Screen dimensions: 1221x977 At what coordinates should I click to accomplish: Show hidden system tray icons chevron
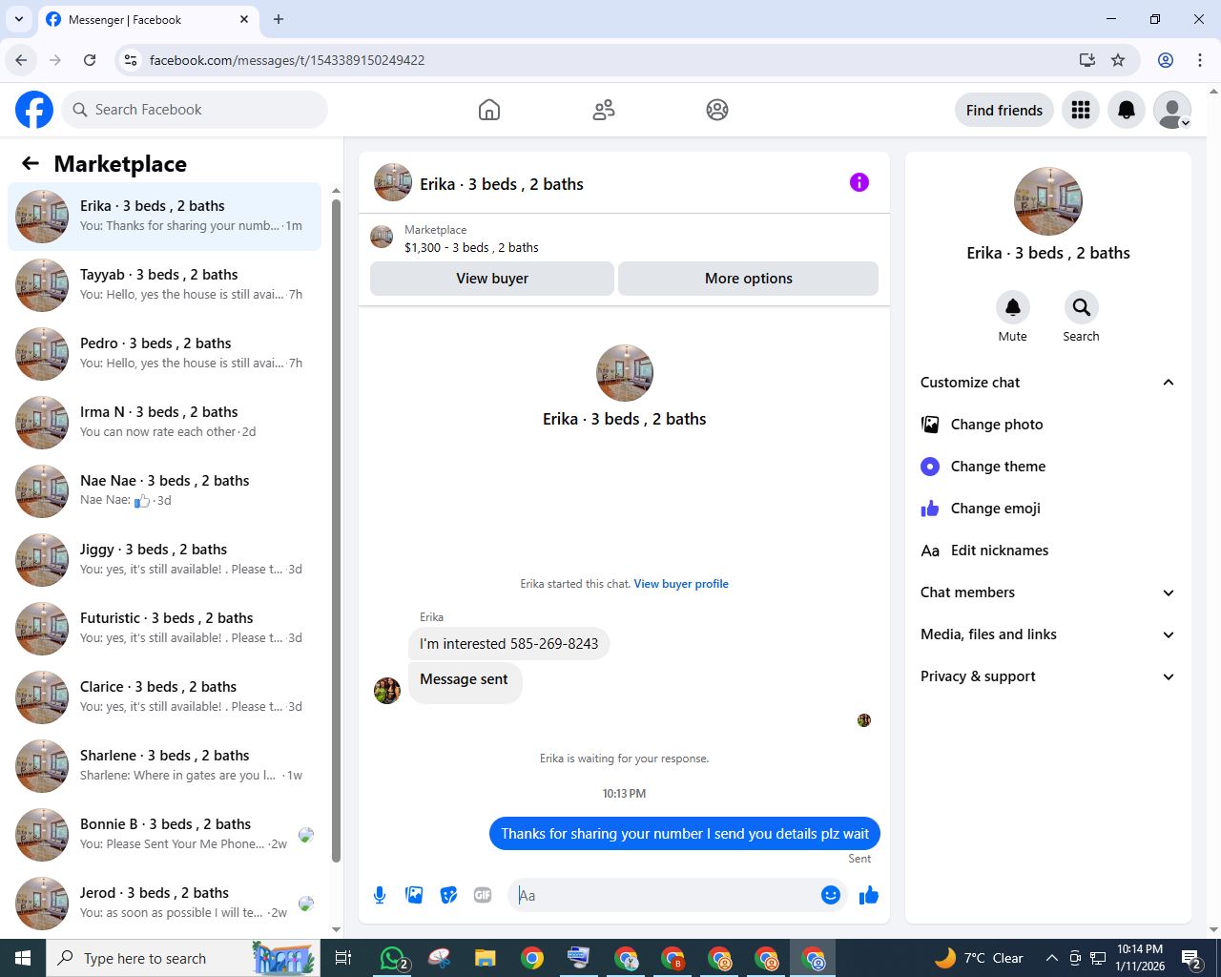(1051, 958)
